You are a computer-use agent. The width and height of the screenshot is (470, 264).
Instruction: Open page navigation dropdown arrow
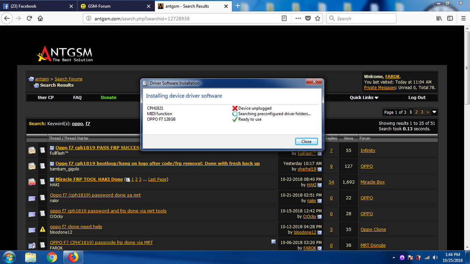coord(434,112)
